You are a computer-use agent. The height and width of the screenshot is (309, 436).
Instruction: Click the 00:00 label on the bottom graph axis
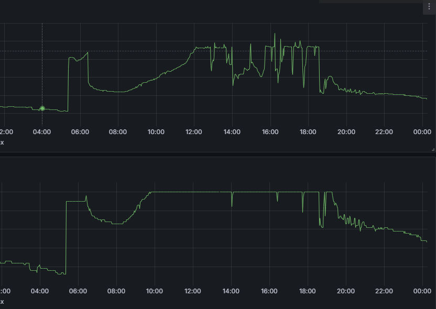click(422, 292)
